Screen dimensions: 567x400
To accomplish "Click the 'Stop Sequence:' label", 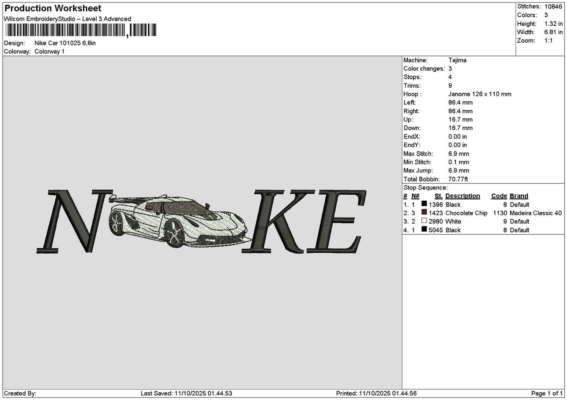I will (x=425, y=188).
